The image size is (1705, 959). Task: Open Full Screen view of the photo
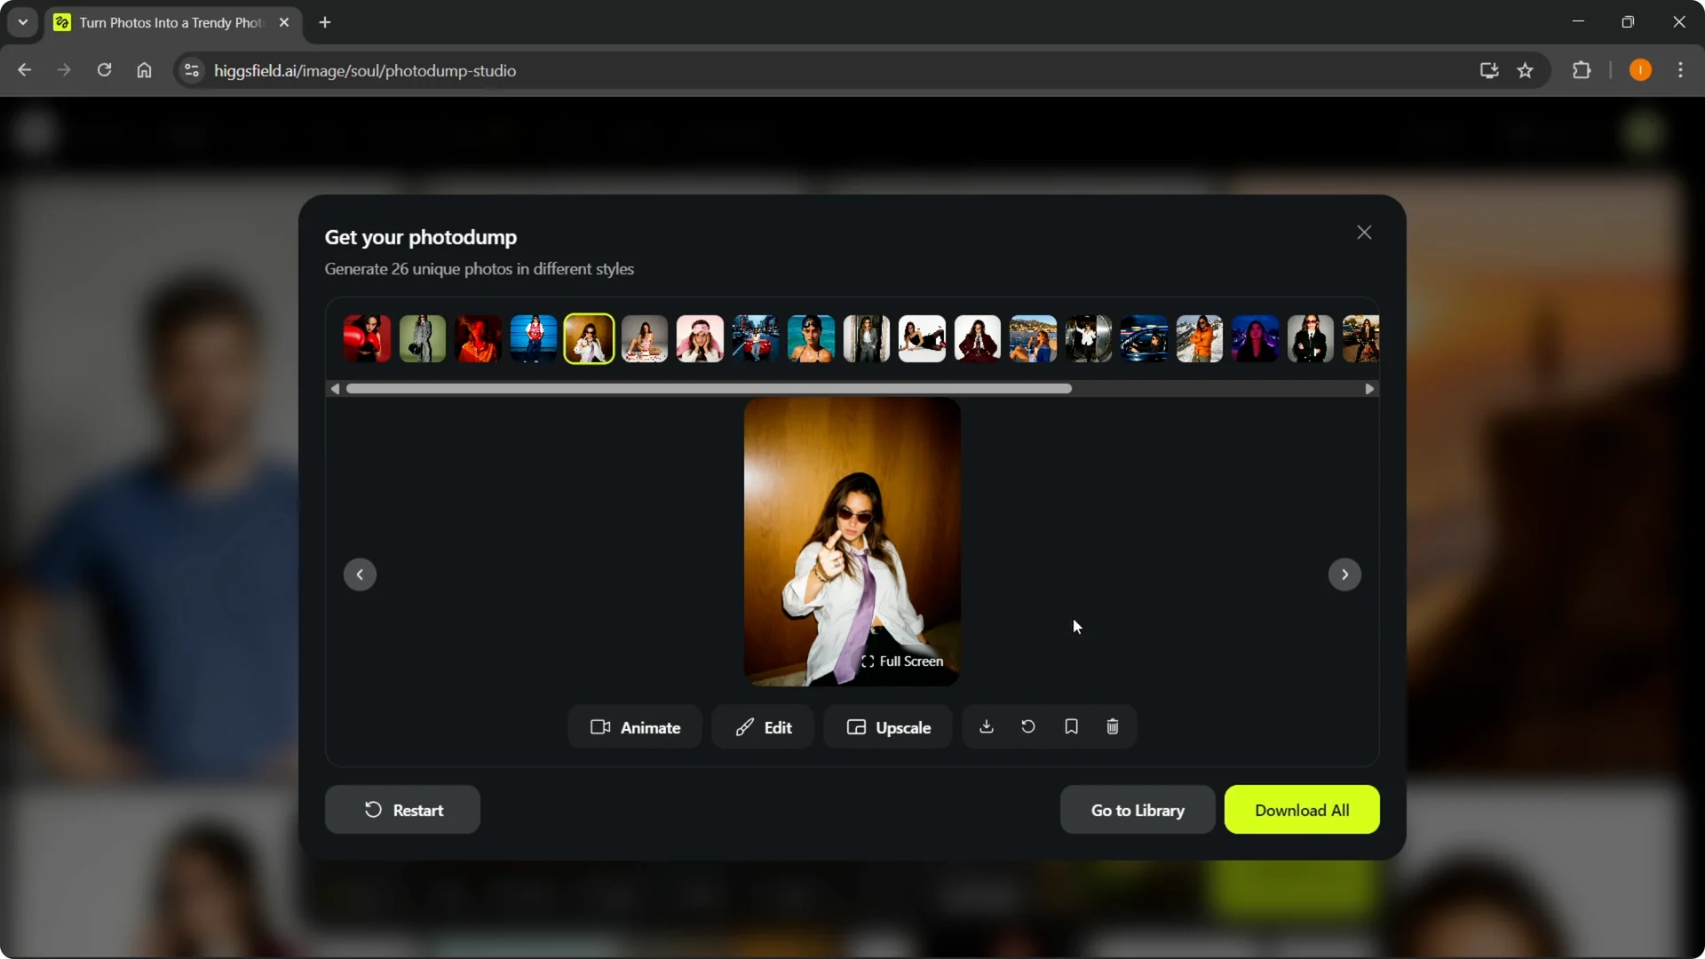coord(902,662)
